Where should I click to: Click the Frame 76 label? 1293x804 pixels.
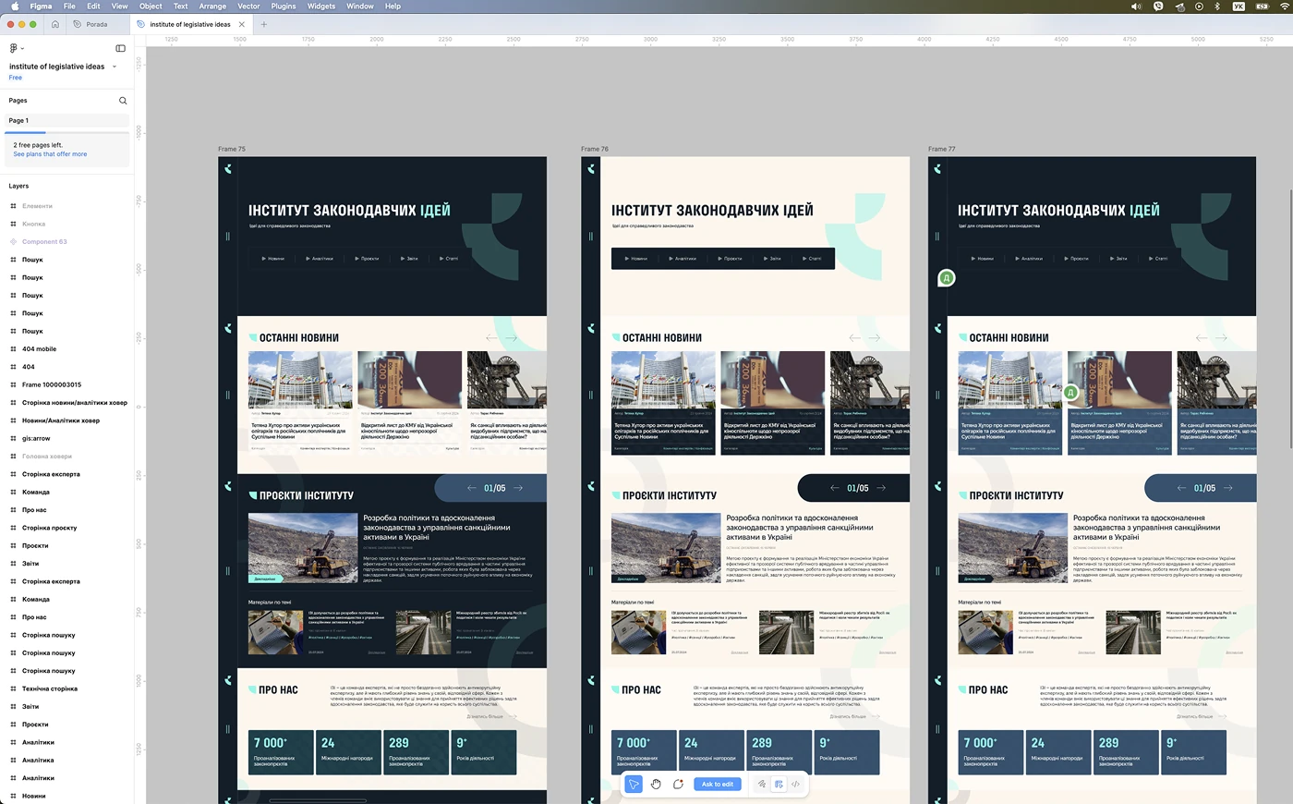pyautogui.click(x=594, y=149)
